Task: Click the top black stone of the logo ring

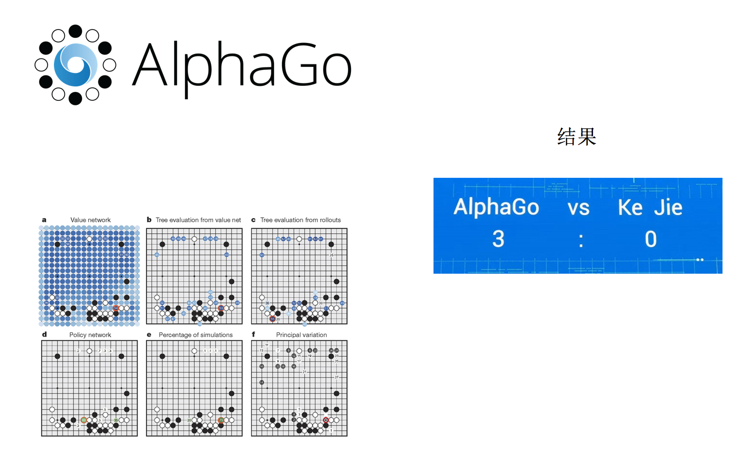Action: point(75,31)
